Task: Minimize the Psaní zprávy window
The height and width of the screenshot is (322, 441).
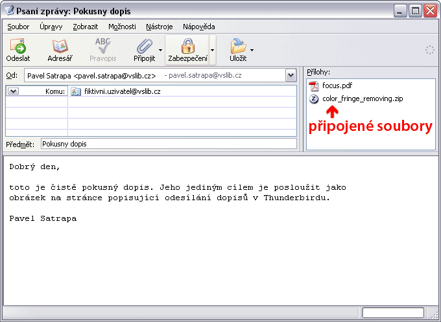Action: [x=400, y=11]
